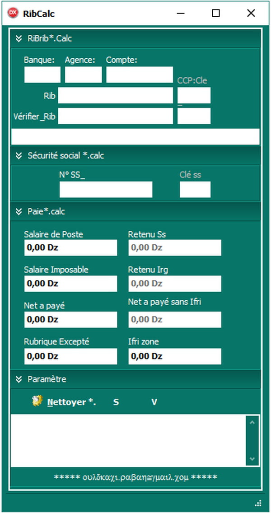271x513 pixels.
Task: Select the Retenu Irg amount field
Action: tap(175, 284)
